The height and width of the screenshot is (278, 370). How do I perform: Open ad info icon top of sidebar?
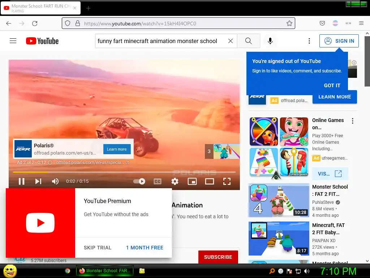[x=354, y=63]
